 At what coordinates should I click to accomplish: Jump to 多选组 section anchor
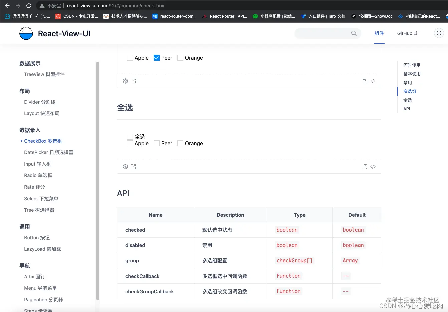tap(410, 91)
